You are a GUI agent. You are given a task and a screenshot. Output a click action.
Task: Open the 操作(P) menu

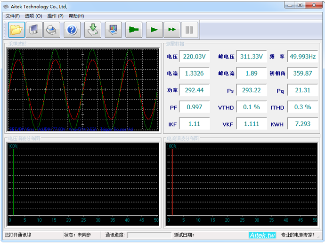(x=55, y=16)
